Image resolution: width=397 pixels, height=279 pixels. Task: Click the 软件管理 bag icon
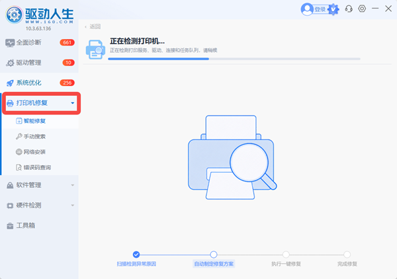pos(10,185)
